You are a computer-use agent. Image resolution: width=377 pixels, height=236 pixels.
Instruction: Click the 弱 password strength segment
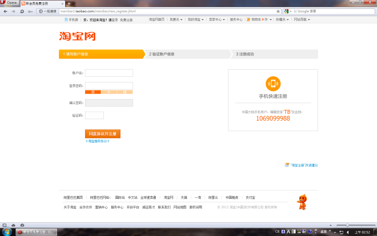pos(93,92)
